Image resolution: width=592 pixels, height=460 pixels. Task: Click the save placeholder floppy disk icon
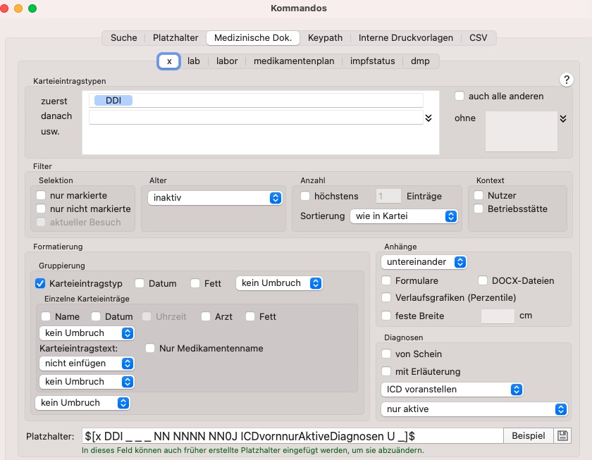[562, 436]
